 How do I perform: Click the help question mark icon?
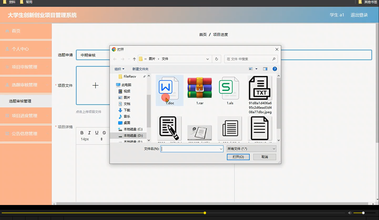coord(274,69)
